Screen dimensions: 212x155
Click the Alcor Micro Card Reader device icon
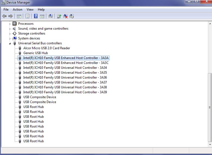tap(20, 48)
